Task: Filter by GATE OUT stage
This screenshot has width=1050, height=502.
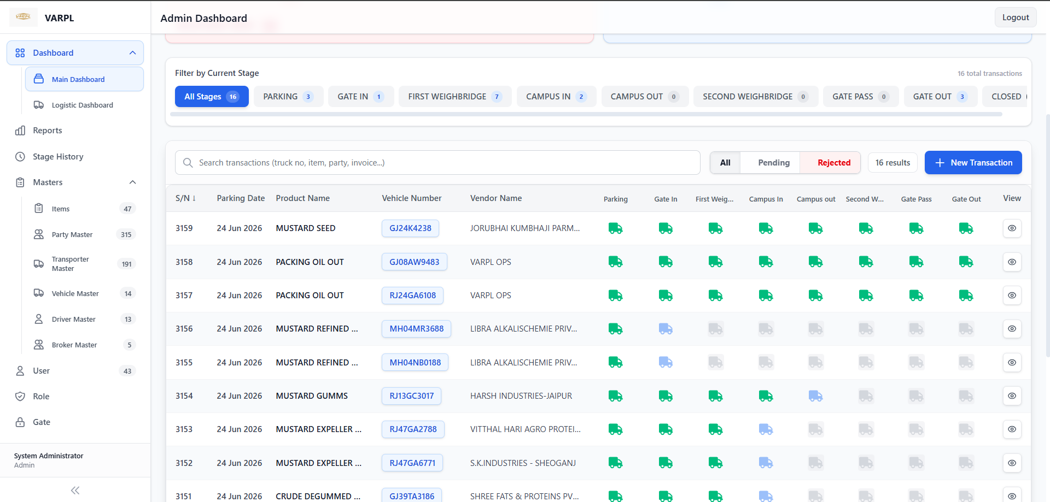Action: point(940,97)
